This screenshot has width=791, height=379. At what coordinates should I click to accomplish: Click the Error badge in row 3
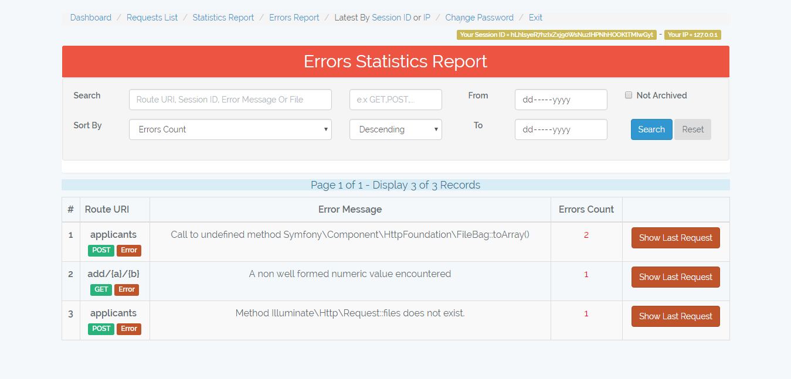pos(129,329)
